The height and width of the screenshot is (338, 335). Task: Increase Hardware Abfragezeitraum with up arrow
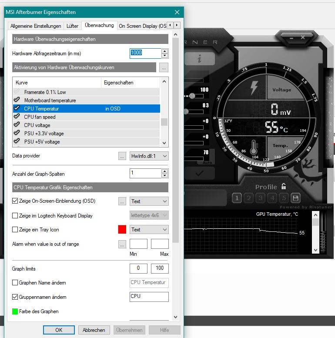click(165, 51)
